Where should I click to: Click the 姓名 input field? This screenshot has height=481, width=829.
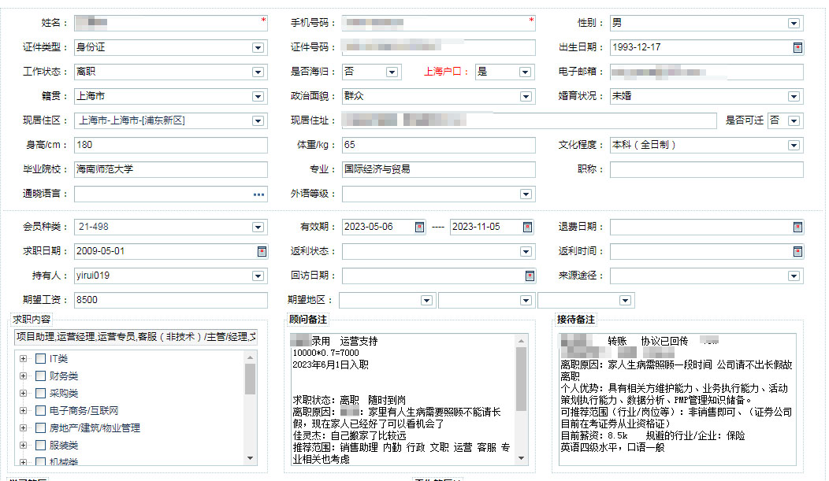coord(171,24)
